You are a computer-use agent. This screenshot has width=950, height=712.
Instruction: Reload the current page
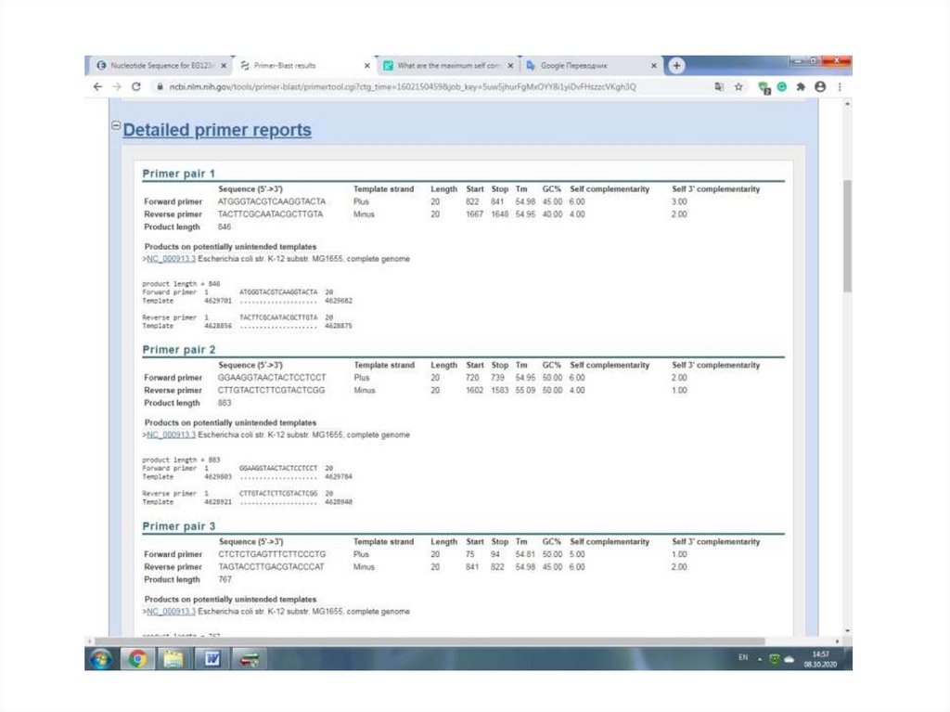[136, 86]
